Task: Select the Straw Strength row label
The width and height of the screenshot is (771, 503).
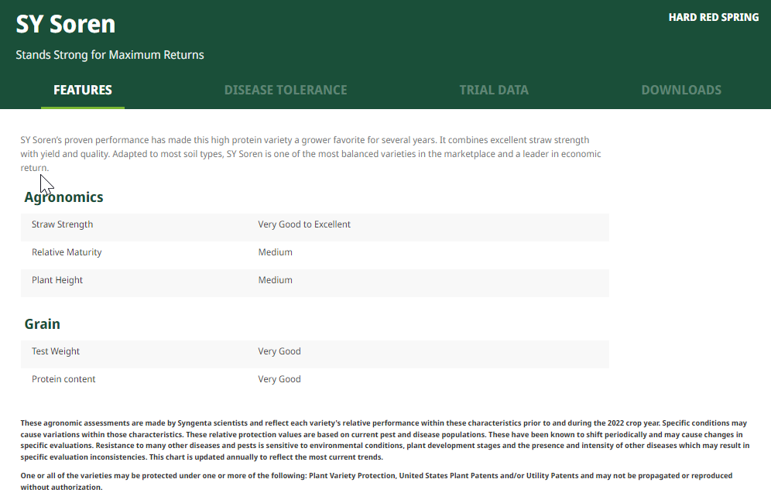Action: click(63, 224)
